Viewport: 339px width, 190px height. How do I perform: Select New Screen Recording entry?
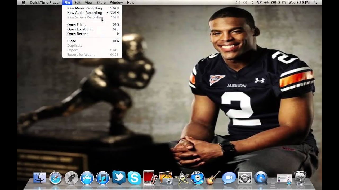[92, 17]
